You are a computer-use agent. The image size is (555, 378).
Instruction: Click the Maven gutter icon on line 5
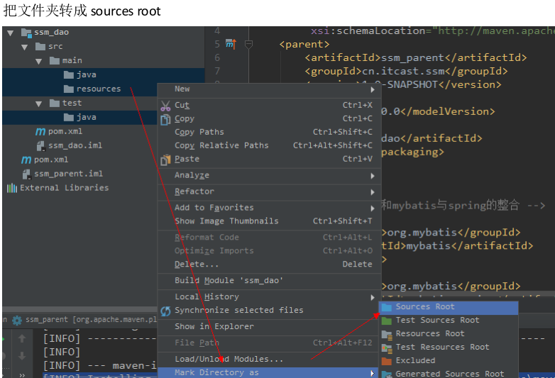click(x=231, y=44)
